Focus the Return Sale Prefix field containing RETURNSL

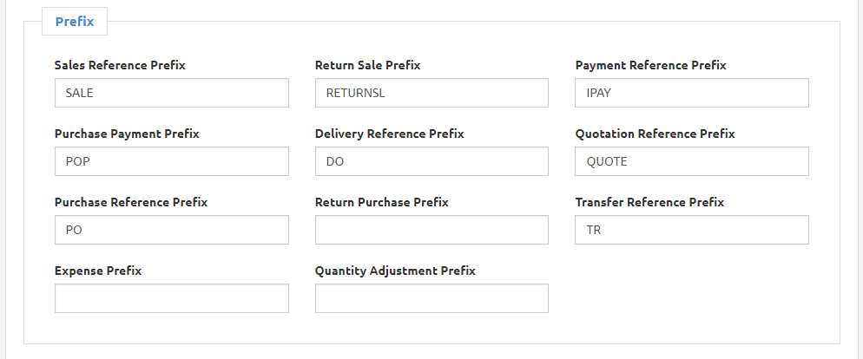click(x=431, y=93)
